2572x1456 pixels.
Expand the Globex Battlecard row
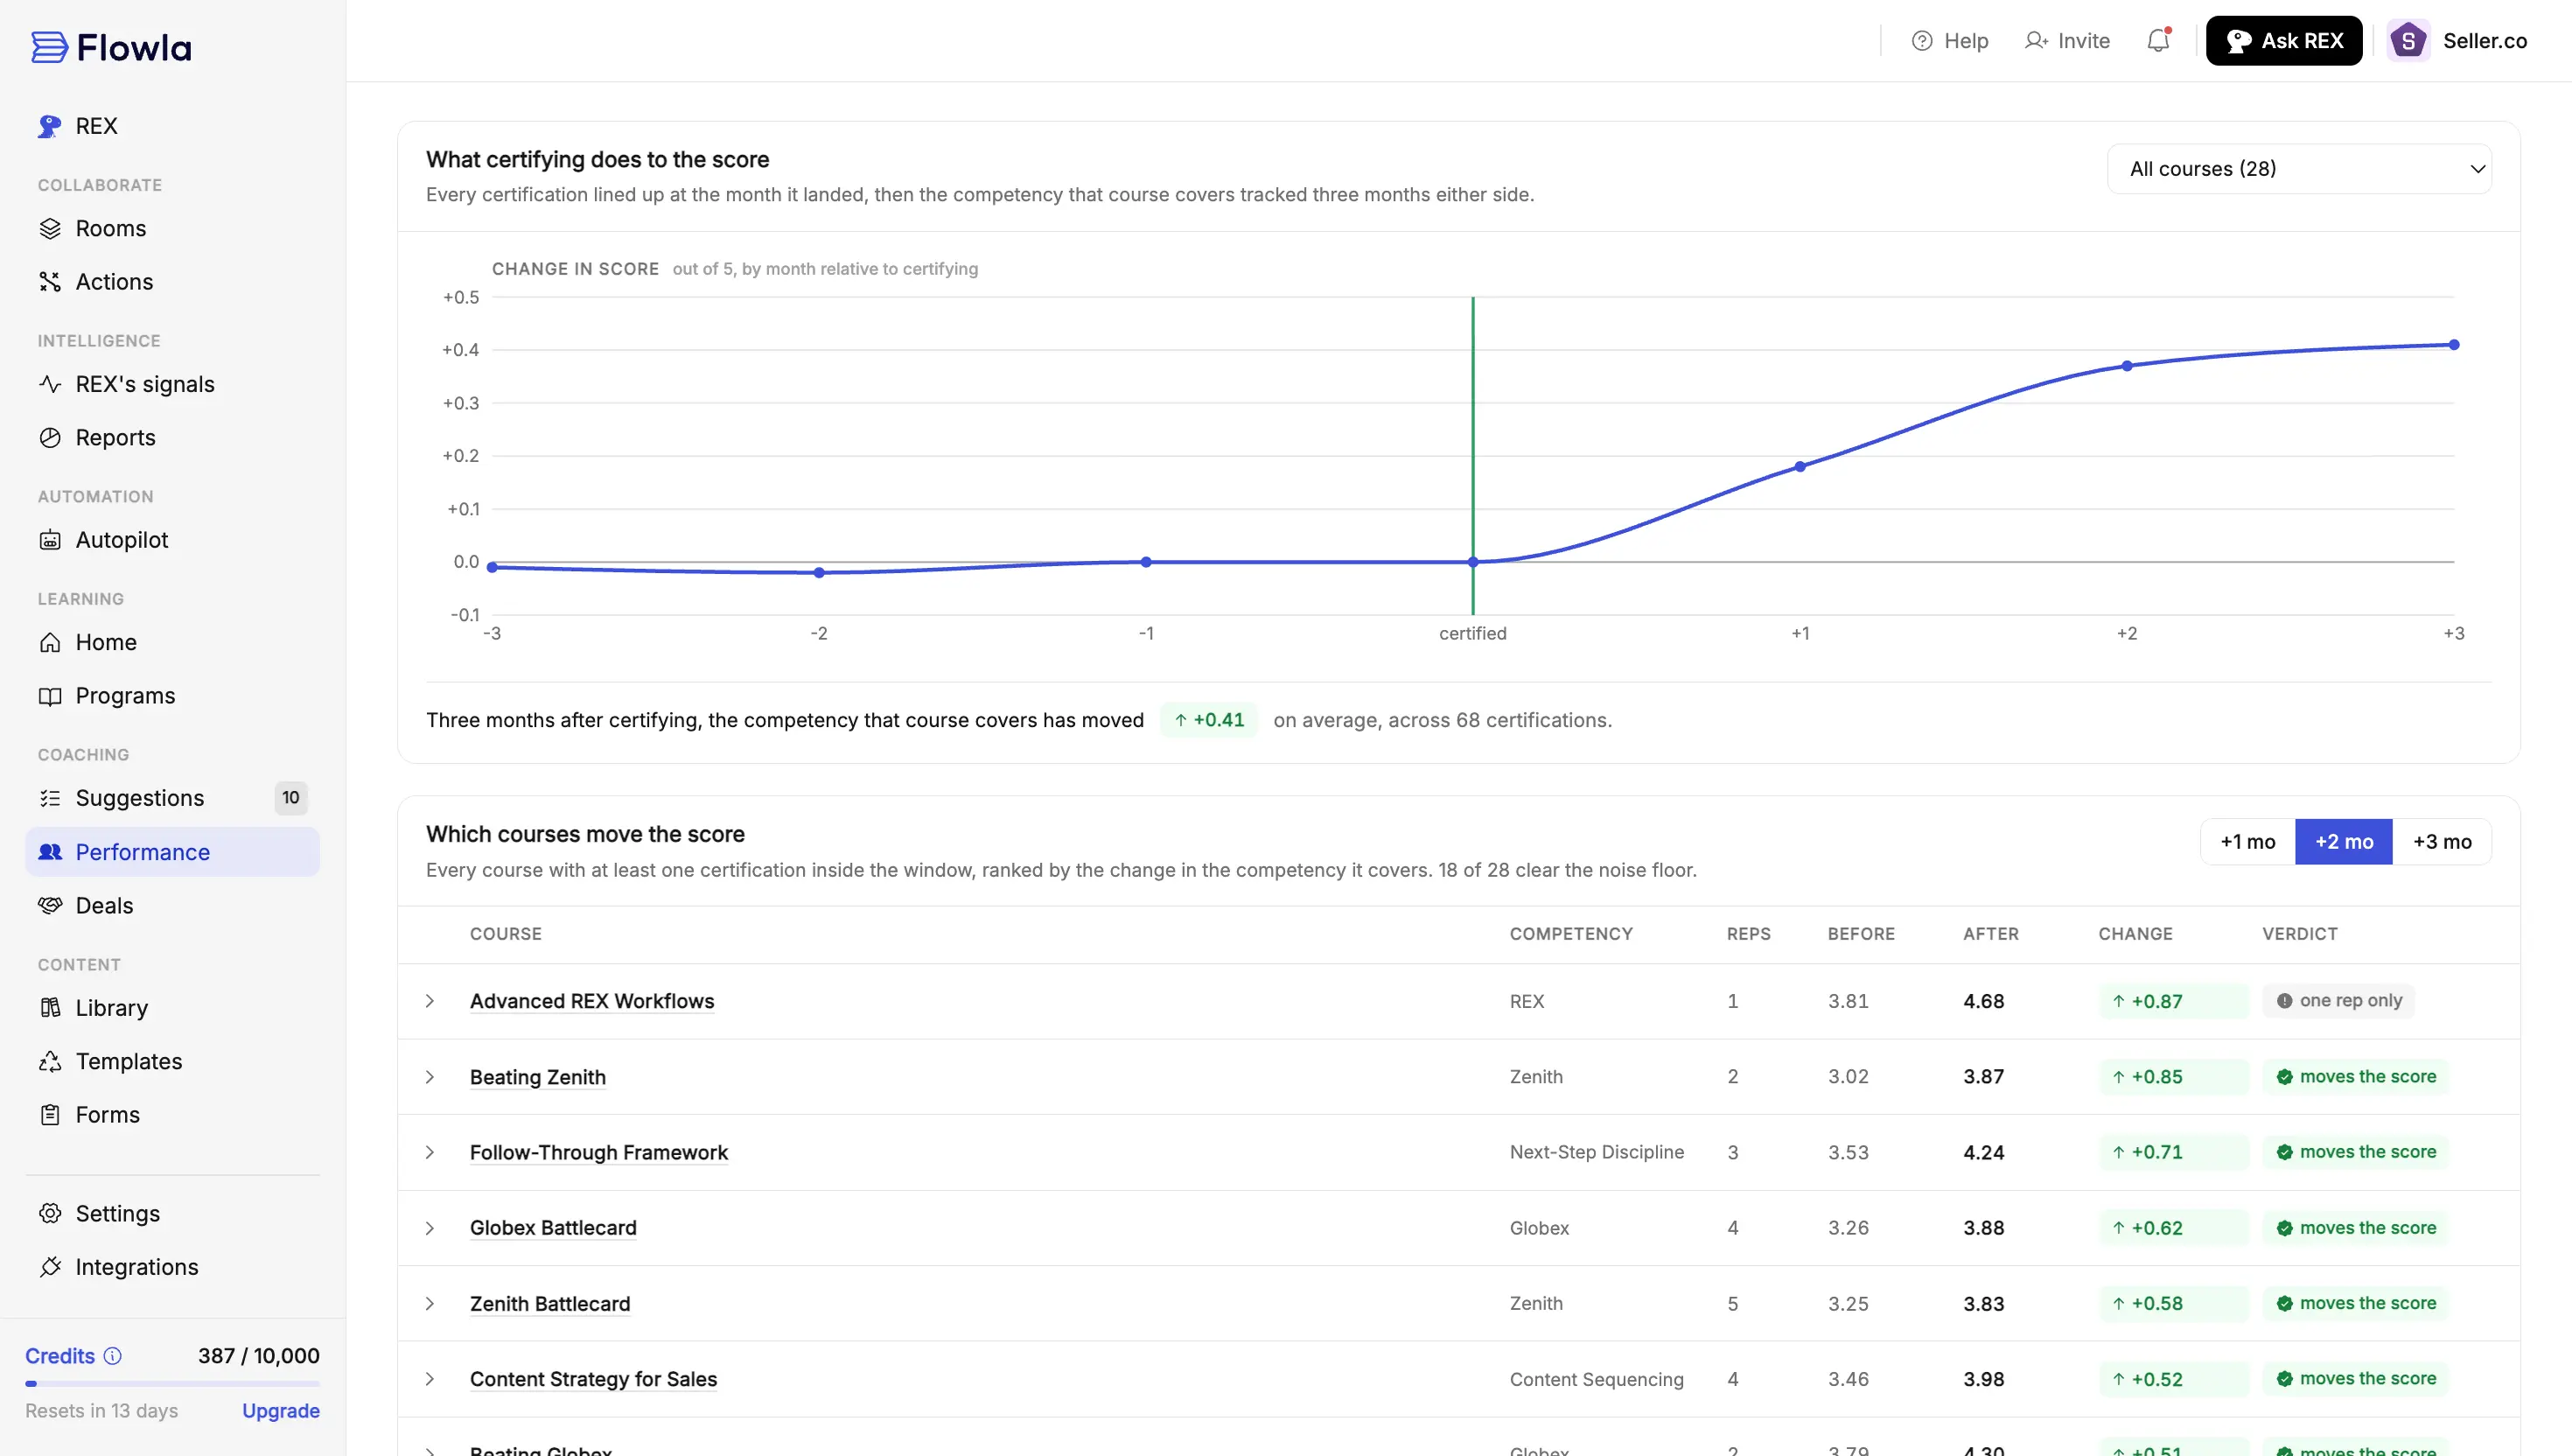tap(430, 1228)
